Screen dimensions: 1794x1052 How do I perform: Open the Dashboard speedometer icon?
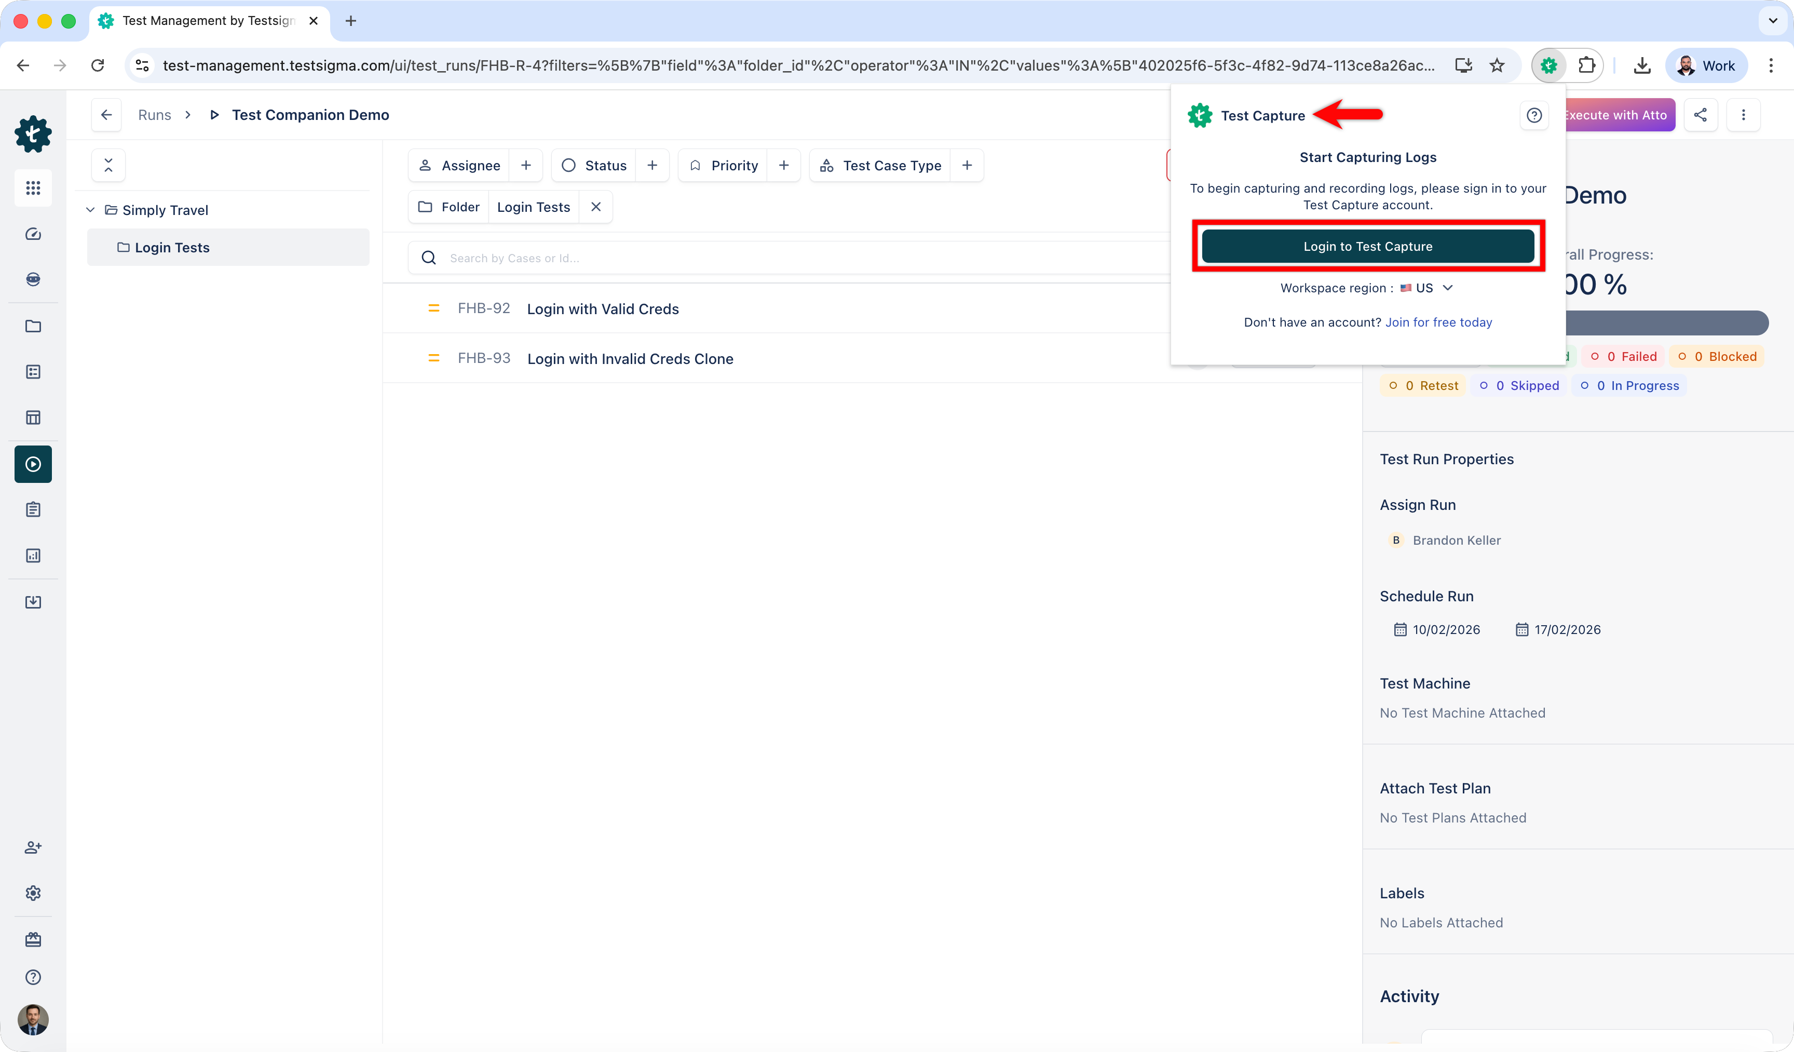point(33,234)
